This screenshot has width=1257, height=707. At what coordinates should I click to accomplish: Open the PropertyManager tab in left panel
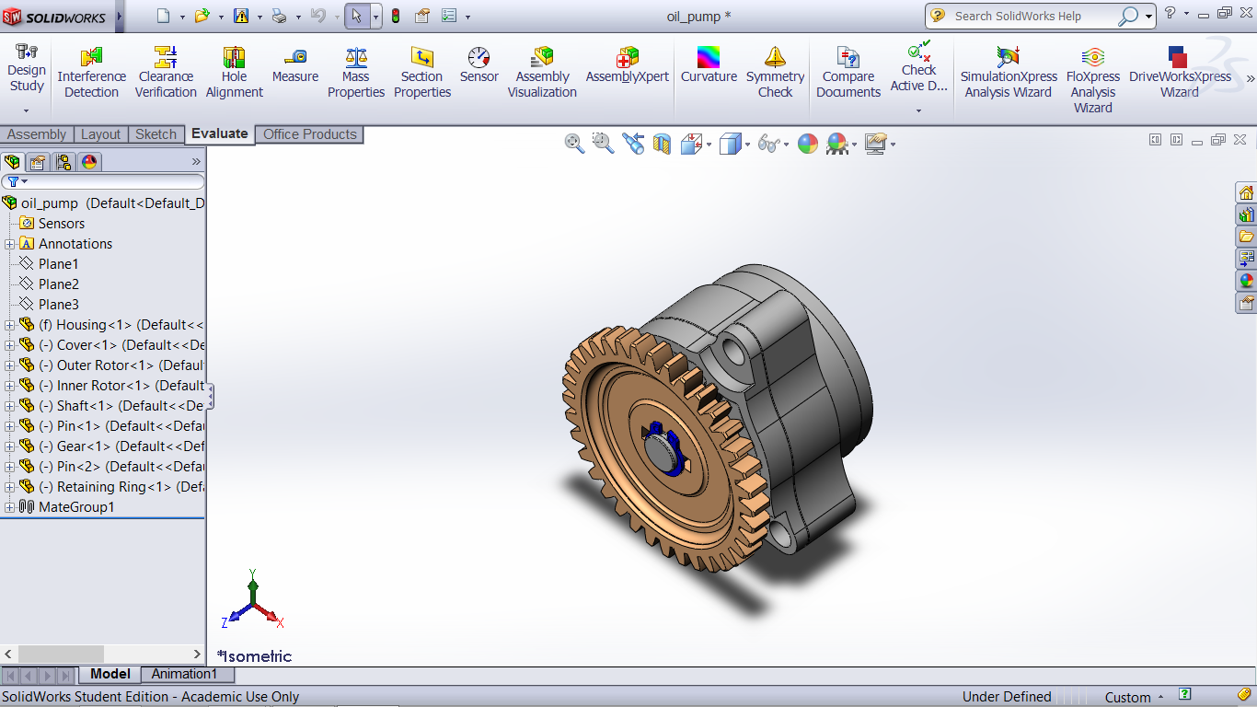pos(38,162)
